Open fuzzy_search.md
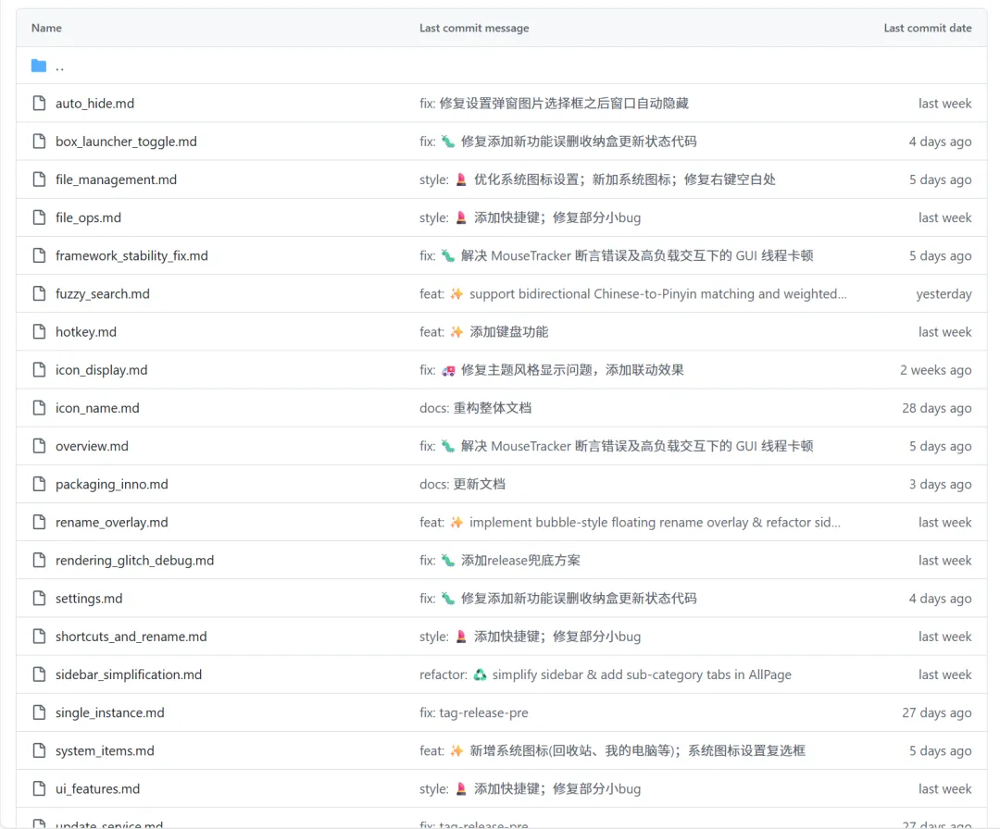The height and width of the screenshot is (829, 1000). point(102,293)
